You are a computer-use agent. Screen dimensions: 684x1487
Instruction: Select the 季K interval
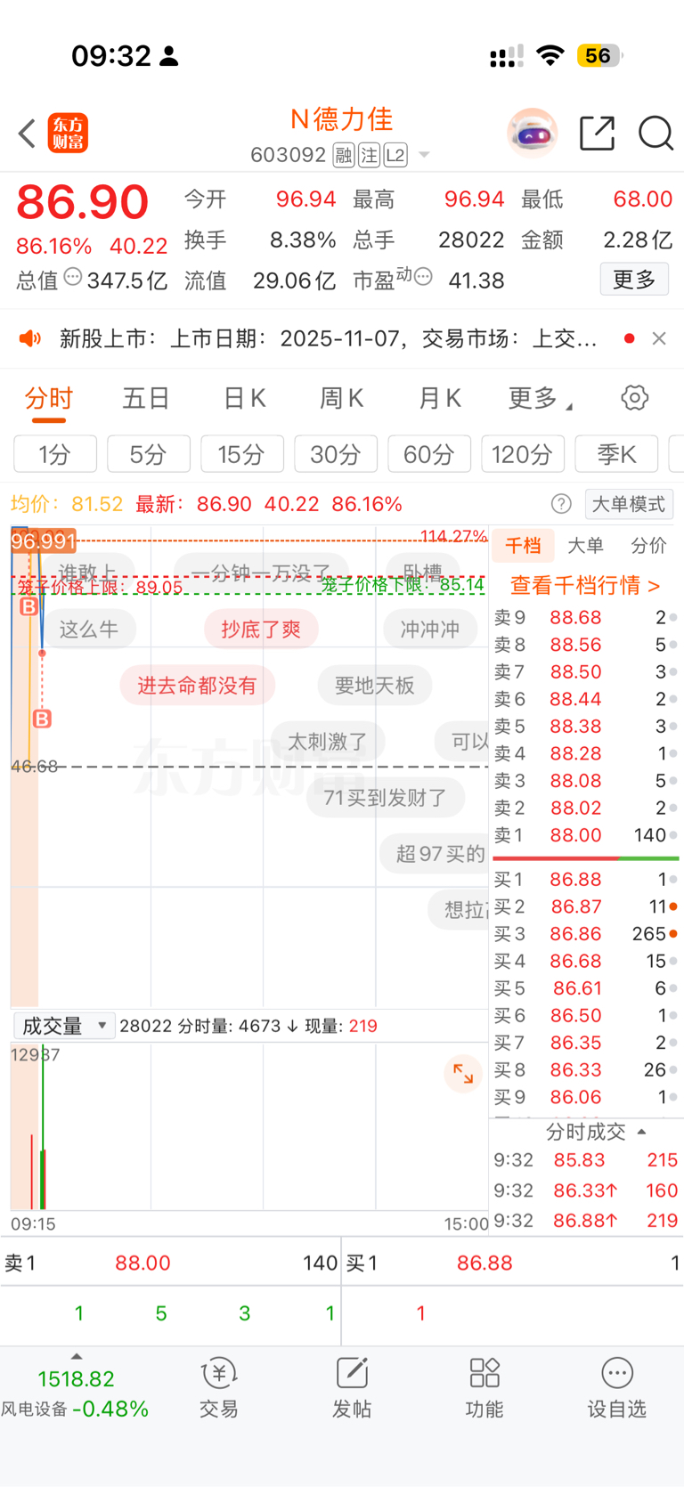tap(616, 454)
